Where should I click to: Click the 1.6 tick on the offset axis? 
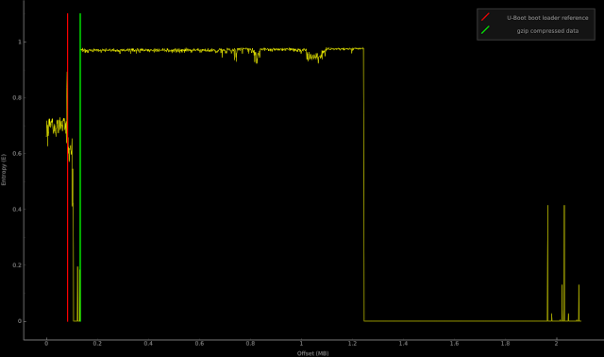[454, 344]
